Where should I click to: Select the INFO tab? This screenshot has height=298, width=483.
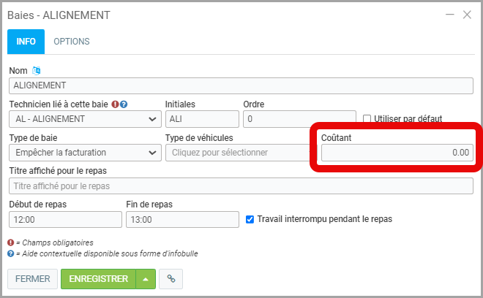[26, 42]
